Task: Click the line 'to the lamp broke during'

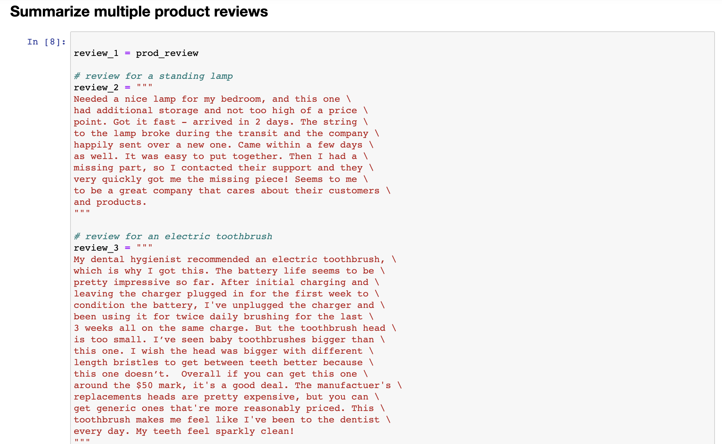Action: tap(226, 133)
